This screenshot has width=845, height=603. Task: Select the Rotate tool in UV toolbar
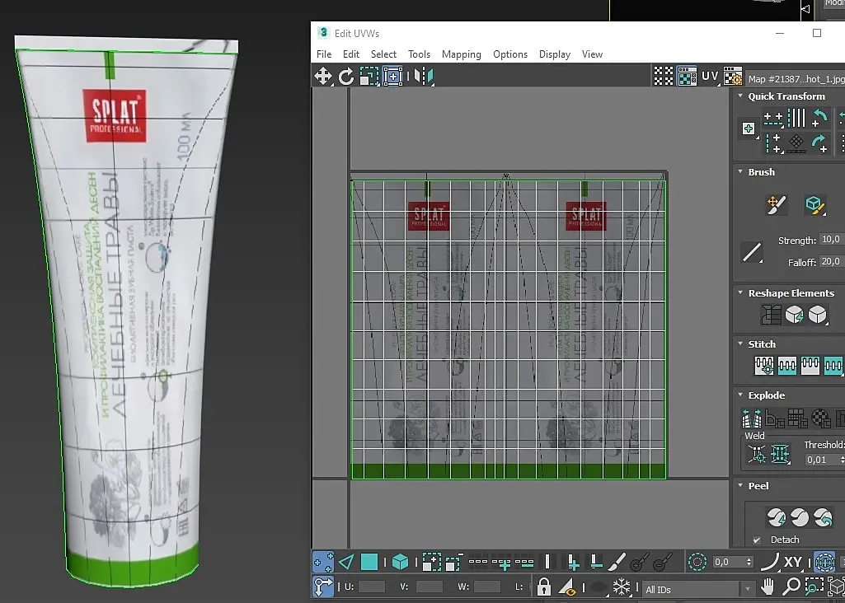tap(346, 77)
